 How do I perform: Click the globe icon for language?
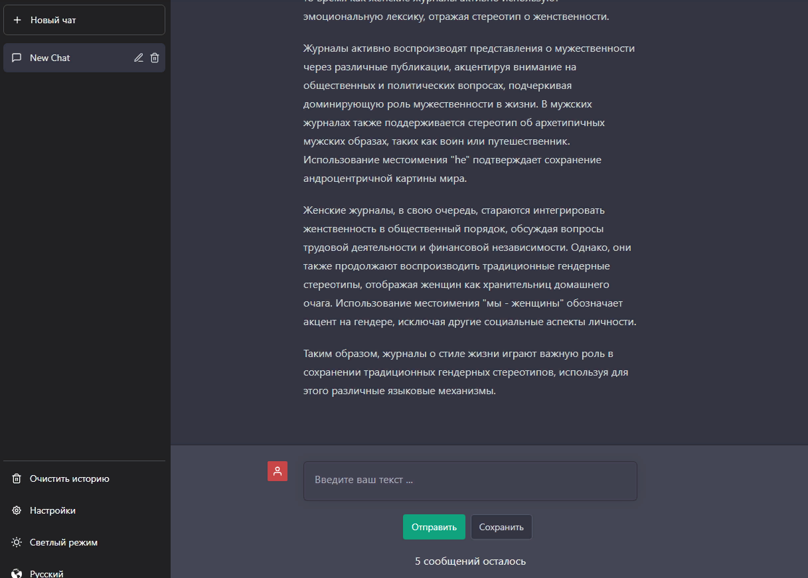(17, 573)
